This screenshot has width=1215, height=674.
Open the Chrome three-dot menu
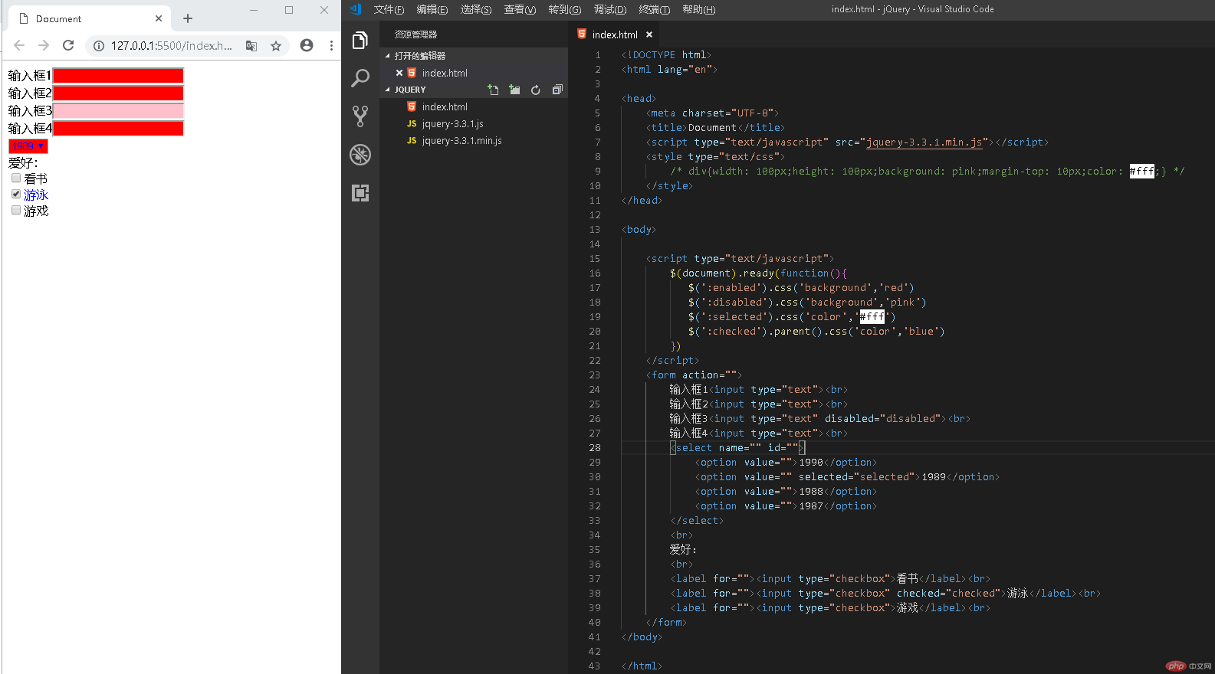point(331,45)
